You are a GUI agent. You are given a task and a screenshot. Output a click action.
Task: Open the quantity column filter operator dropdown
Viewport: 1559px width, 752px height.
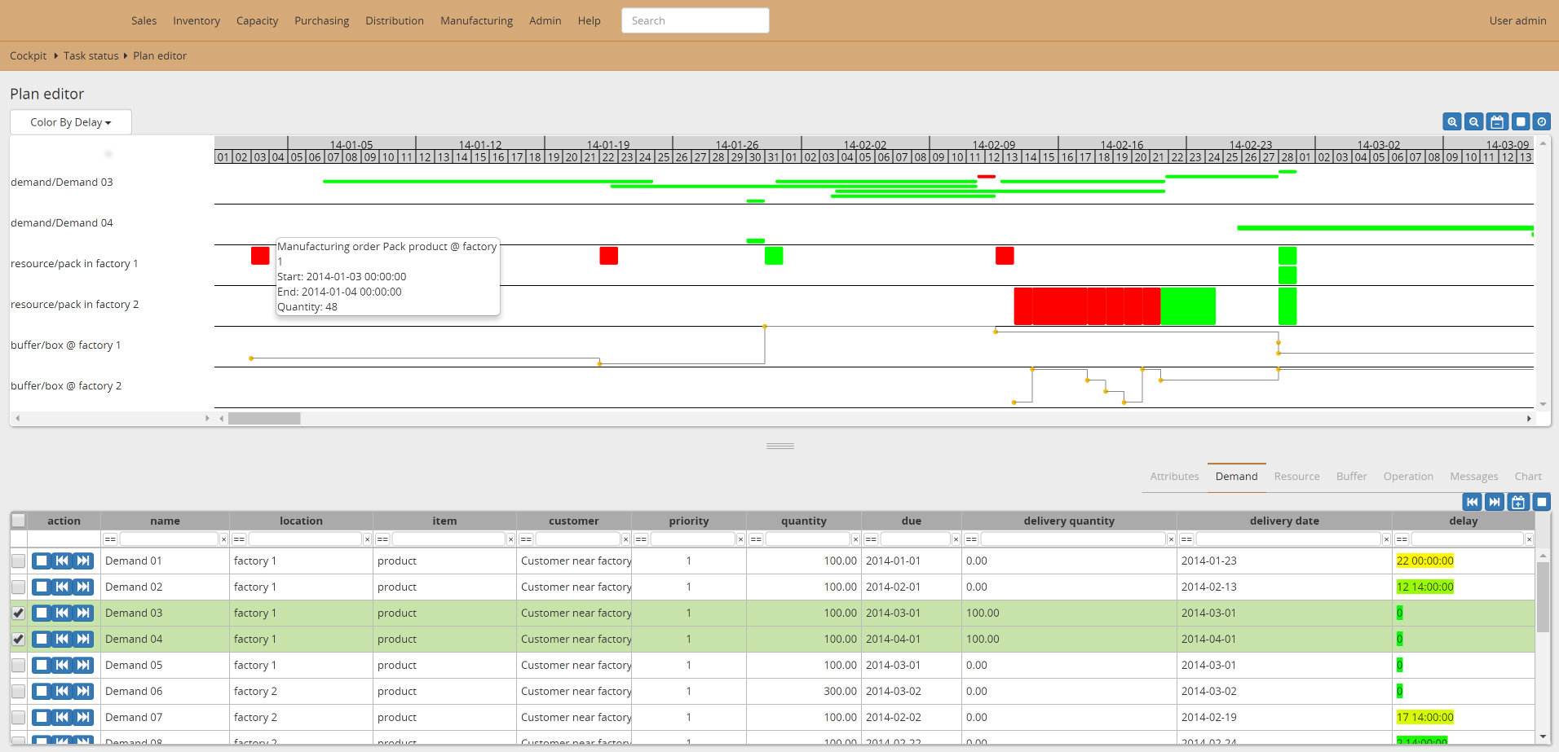tap(757, 539)
